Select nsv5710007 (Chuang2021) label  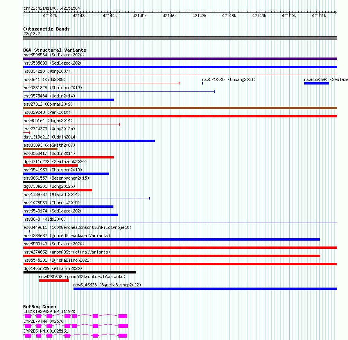pyautogui.click(x=229, y=79)
